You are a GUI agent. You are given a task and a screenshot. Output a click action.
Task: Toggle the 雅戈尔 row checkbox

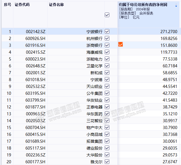pyautogui.click(x=107, y=162)
